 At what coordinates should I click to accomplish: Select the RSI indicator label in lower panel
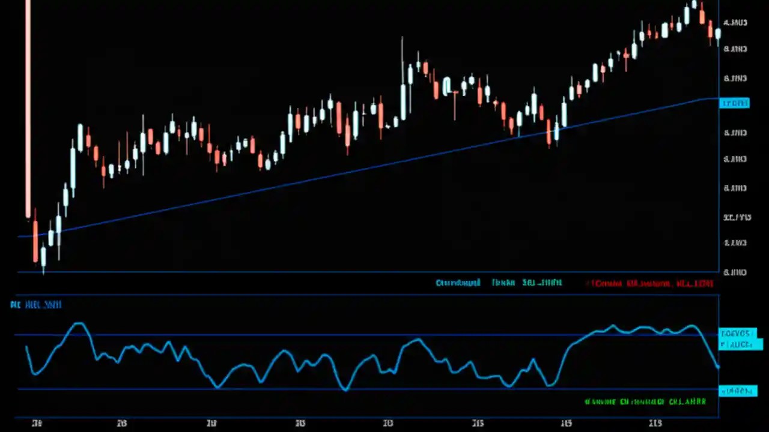click(x=35, y=305)
